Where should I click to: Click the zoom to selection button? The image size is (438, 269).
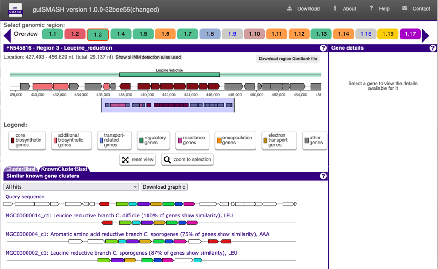coord(188,159)
